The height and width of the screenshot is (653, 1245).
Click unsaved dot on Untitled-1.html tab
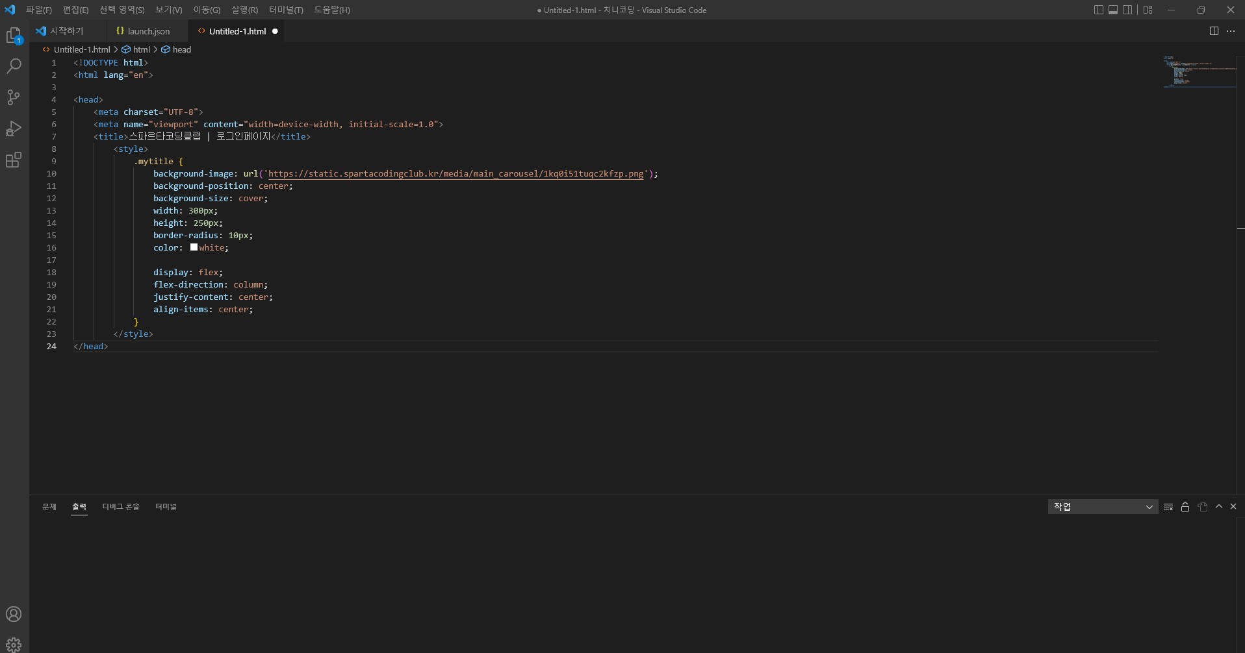pos(275,31)
